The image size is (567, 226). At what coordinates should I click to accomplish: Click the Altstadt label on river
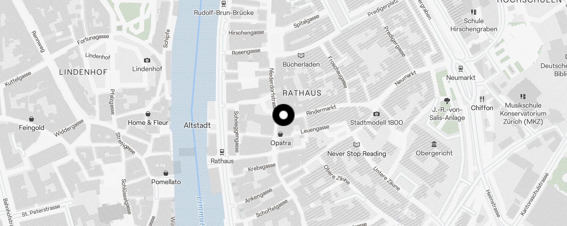click(197, 125)
